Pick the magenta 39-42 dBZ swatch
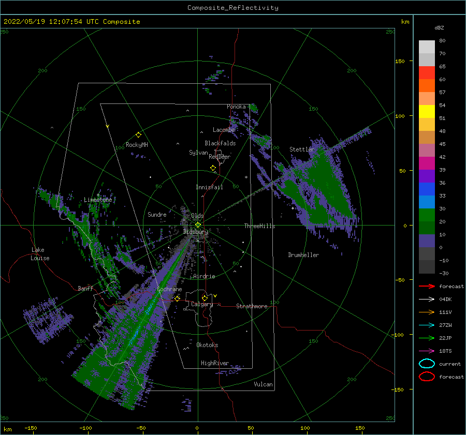Screen dimensions: 466x435 point(427,163)
